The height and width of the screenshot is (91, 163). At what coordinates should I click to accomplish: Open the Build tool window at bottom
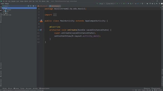point(22,88)
